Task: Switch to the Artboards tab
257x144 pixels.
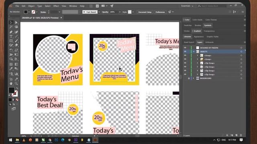Action: (210, 42)
